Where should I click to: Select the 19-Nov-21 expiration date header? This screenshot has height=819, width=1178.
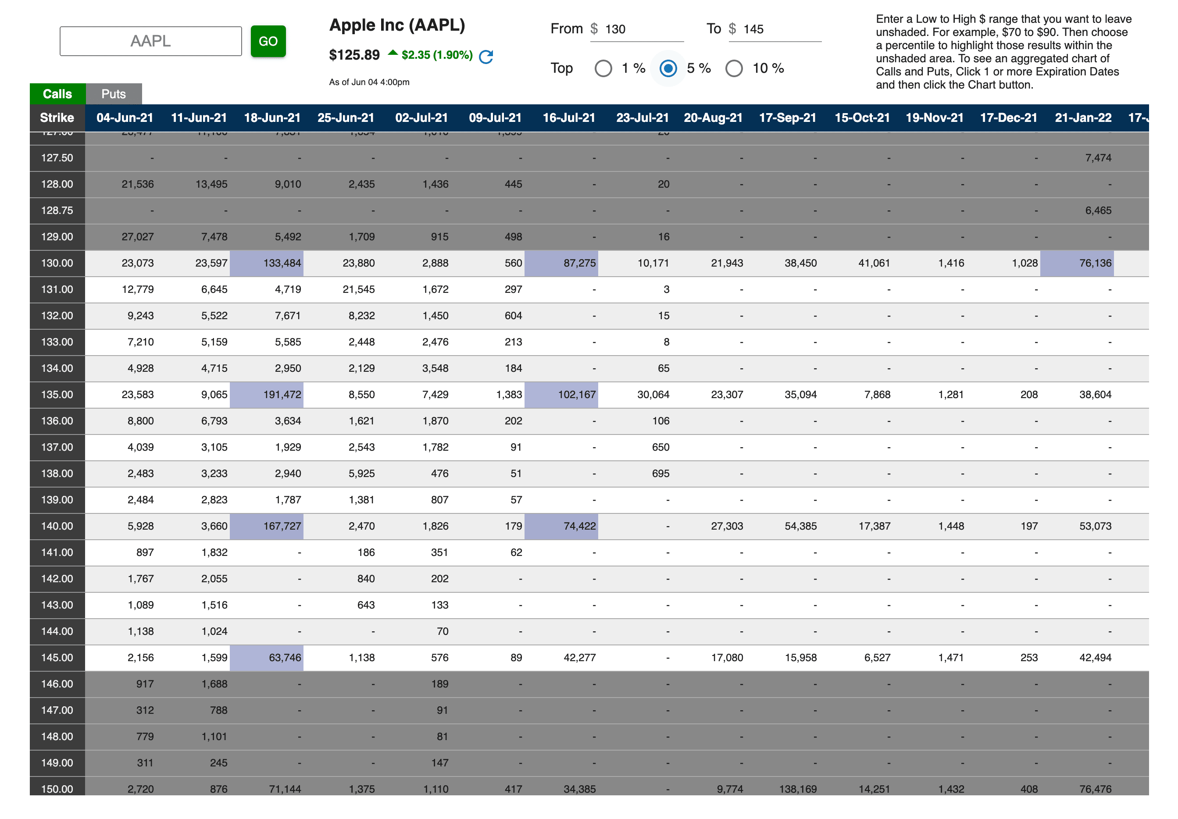(x=934, y=118)
